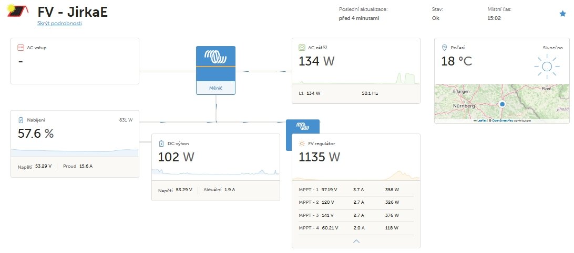Click the Měnič inverter device tile
The image size is (574, 253).
216,70
